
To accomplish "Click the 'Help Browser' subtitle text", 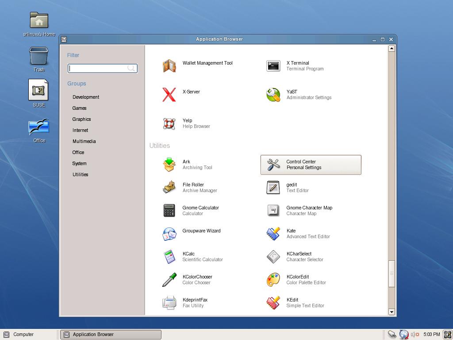I will coord(196,126).
